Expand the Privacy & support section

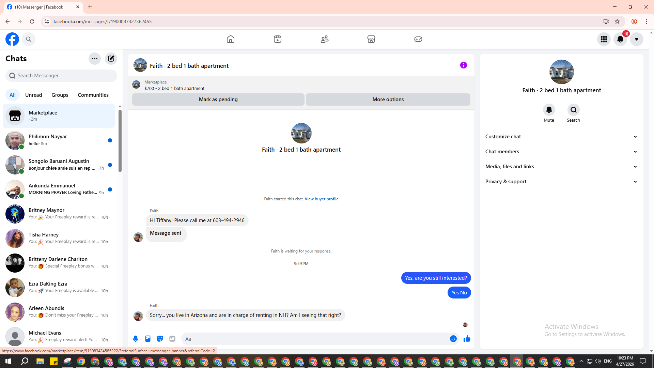(562, 182)
